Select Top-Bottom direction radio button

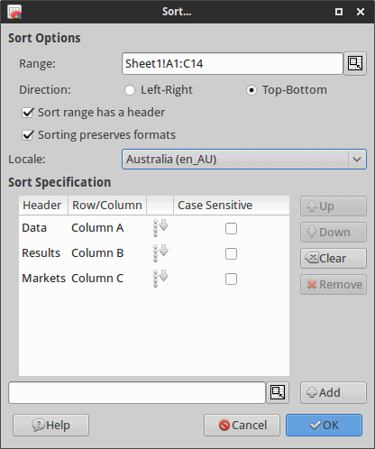click(252, 90)
